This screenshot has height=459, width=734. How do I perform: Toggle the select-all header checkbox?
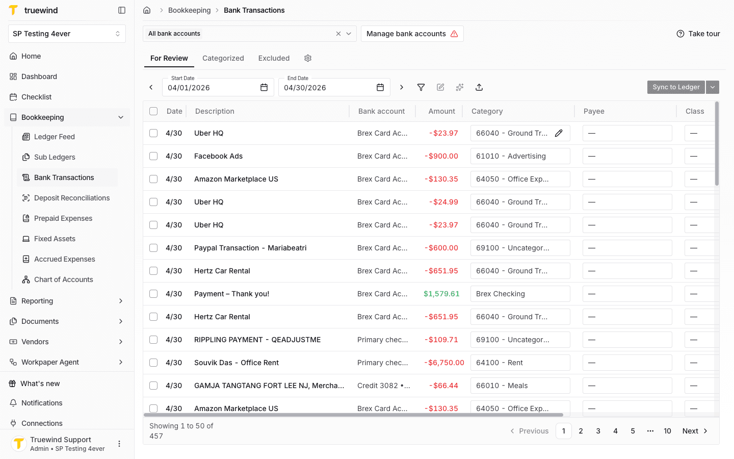click(153, 111)
